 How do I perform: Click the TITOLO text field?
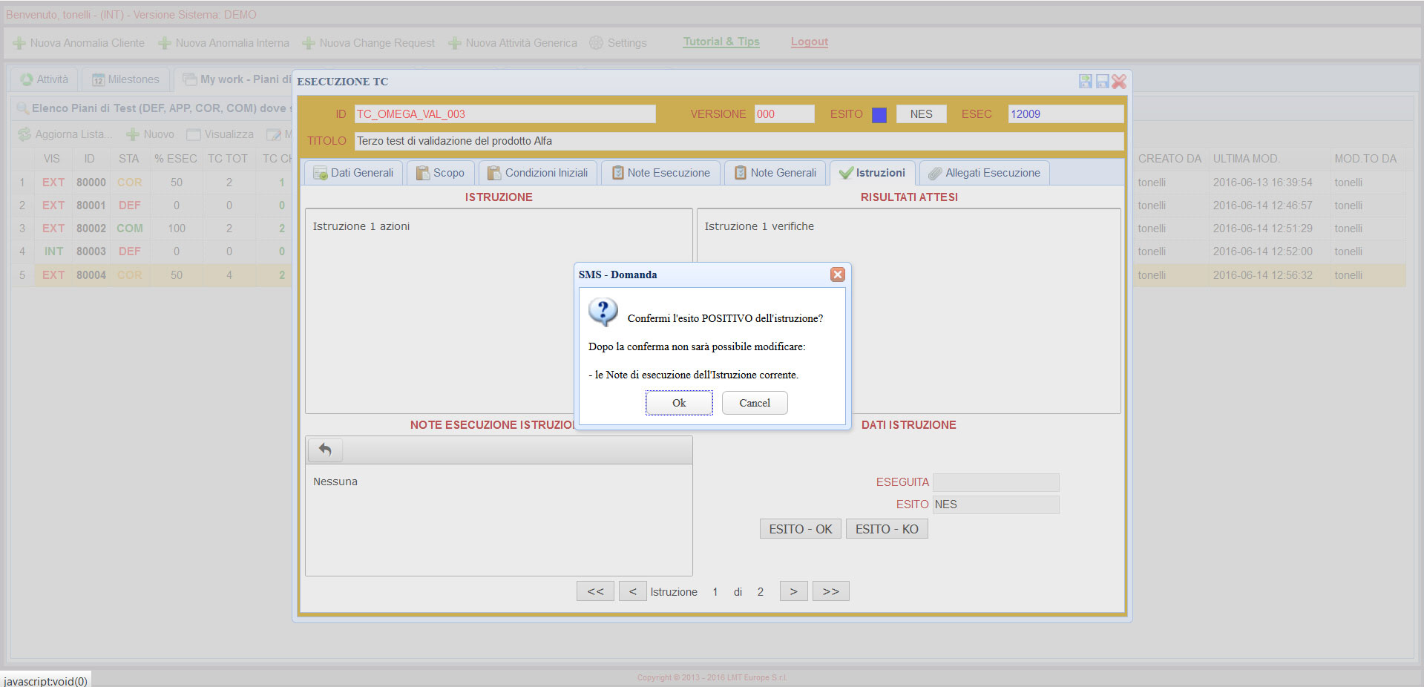point(739,141)
